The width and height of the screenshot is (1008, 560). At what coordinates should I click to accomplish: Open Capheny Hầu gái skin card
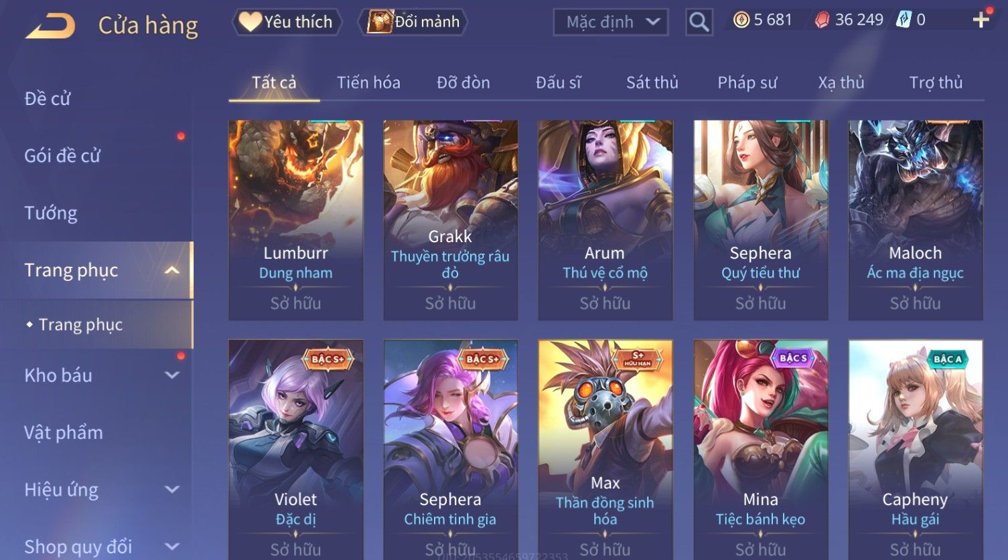(x=916, y=450)
